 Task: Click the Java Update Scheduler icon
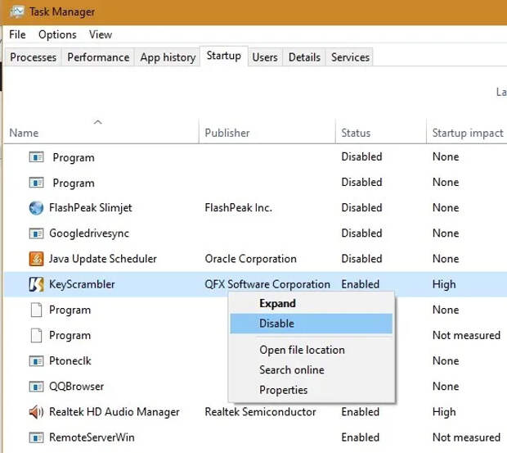click(36, 259)
